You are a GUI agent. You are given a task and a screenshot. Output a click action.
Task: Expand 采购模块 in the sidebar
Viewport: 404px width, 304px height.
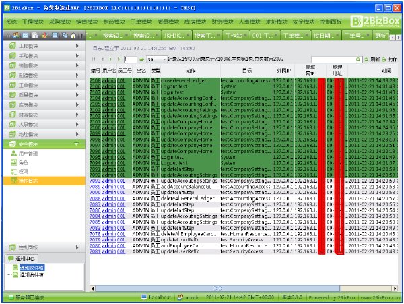(44, 56)
